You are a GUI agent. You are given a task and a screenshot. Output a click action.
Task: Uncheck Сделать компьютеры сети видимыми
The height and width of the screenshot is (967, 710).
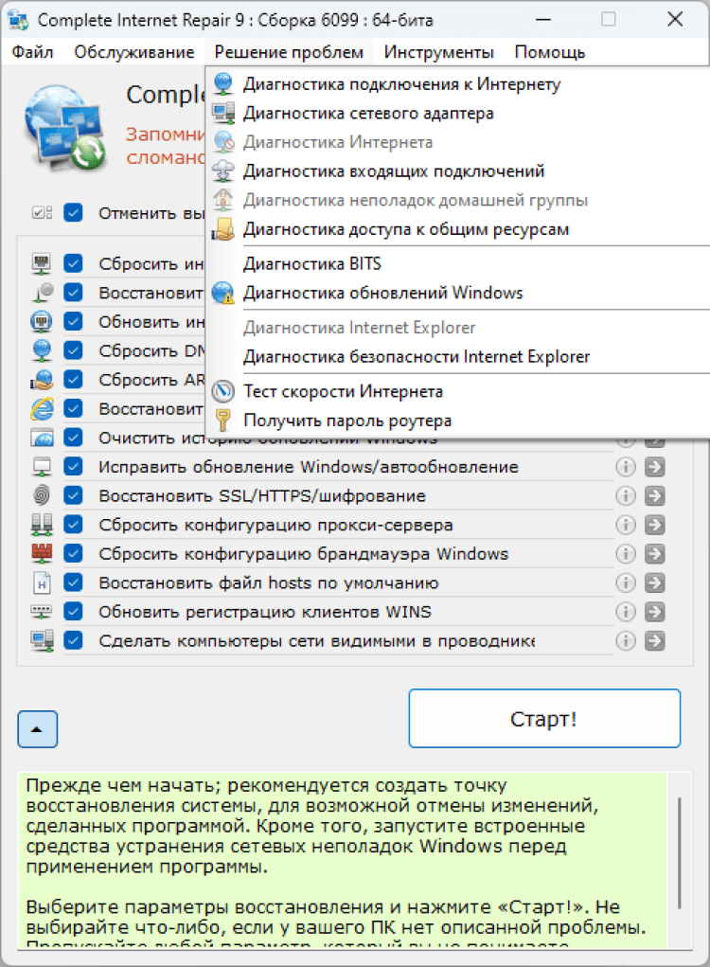pyautogui.click(x=73, y=640)
